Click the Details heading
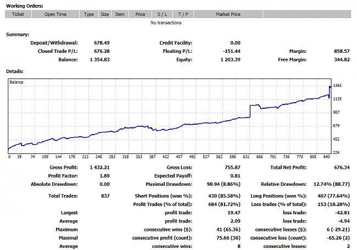357x250 pixels. pos(15,71)
